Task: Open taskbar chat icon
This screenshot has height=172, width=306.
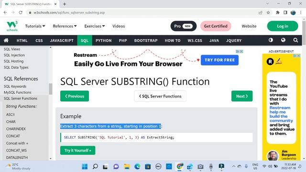Action: [116, 167]
